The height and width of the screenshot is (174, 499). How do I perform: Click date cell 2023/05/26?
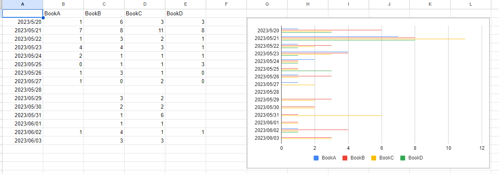(23, 73)
